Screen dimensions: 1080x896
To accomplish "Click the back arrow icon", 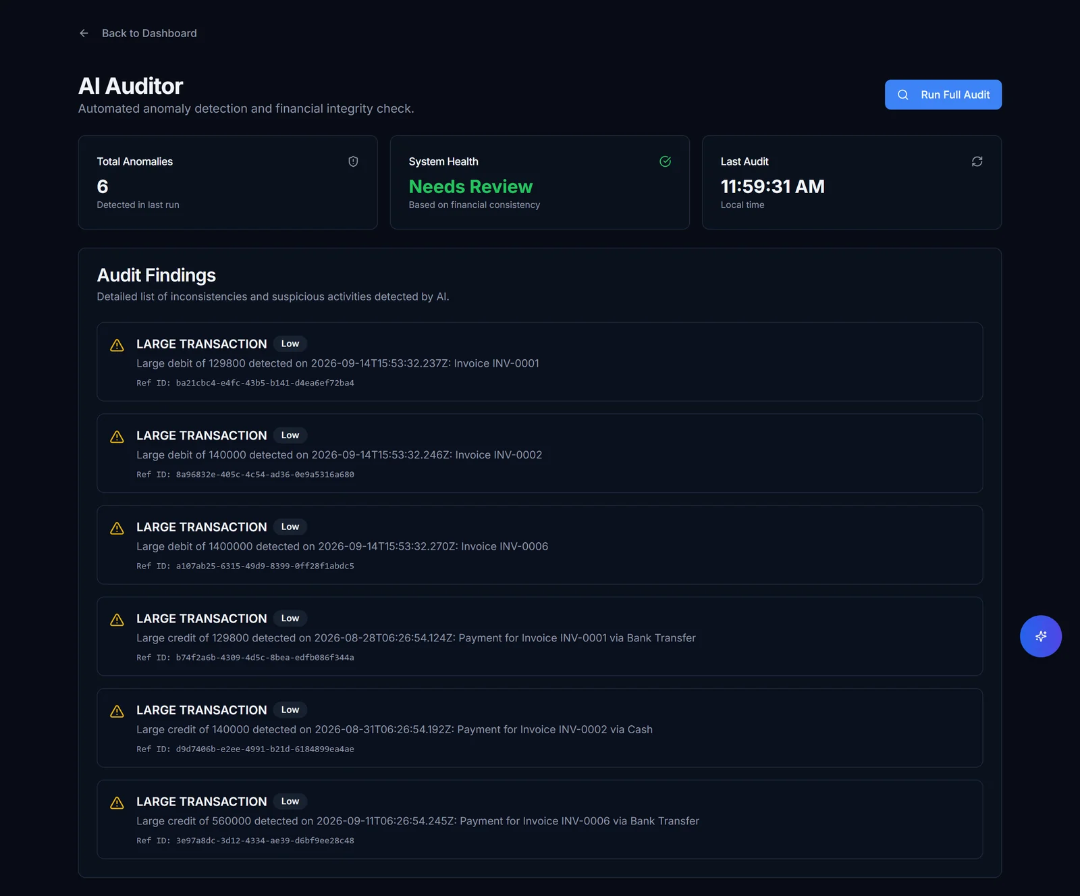I will (84, 33).
